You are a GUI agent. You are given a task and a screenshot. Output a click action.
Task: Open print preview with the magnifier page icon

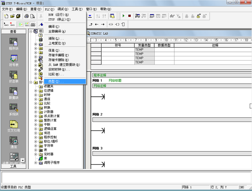tap(33, 16)
